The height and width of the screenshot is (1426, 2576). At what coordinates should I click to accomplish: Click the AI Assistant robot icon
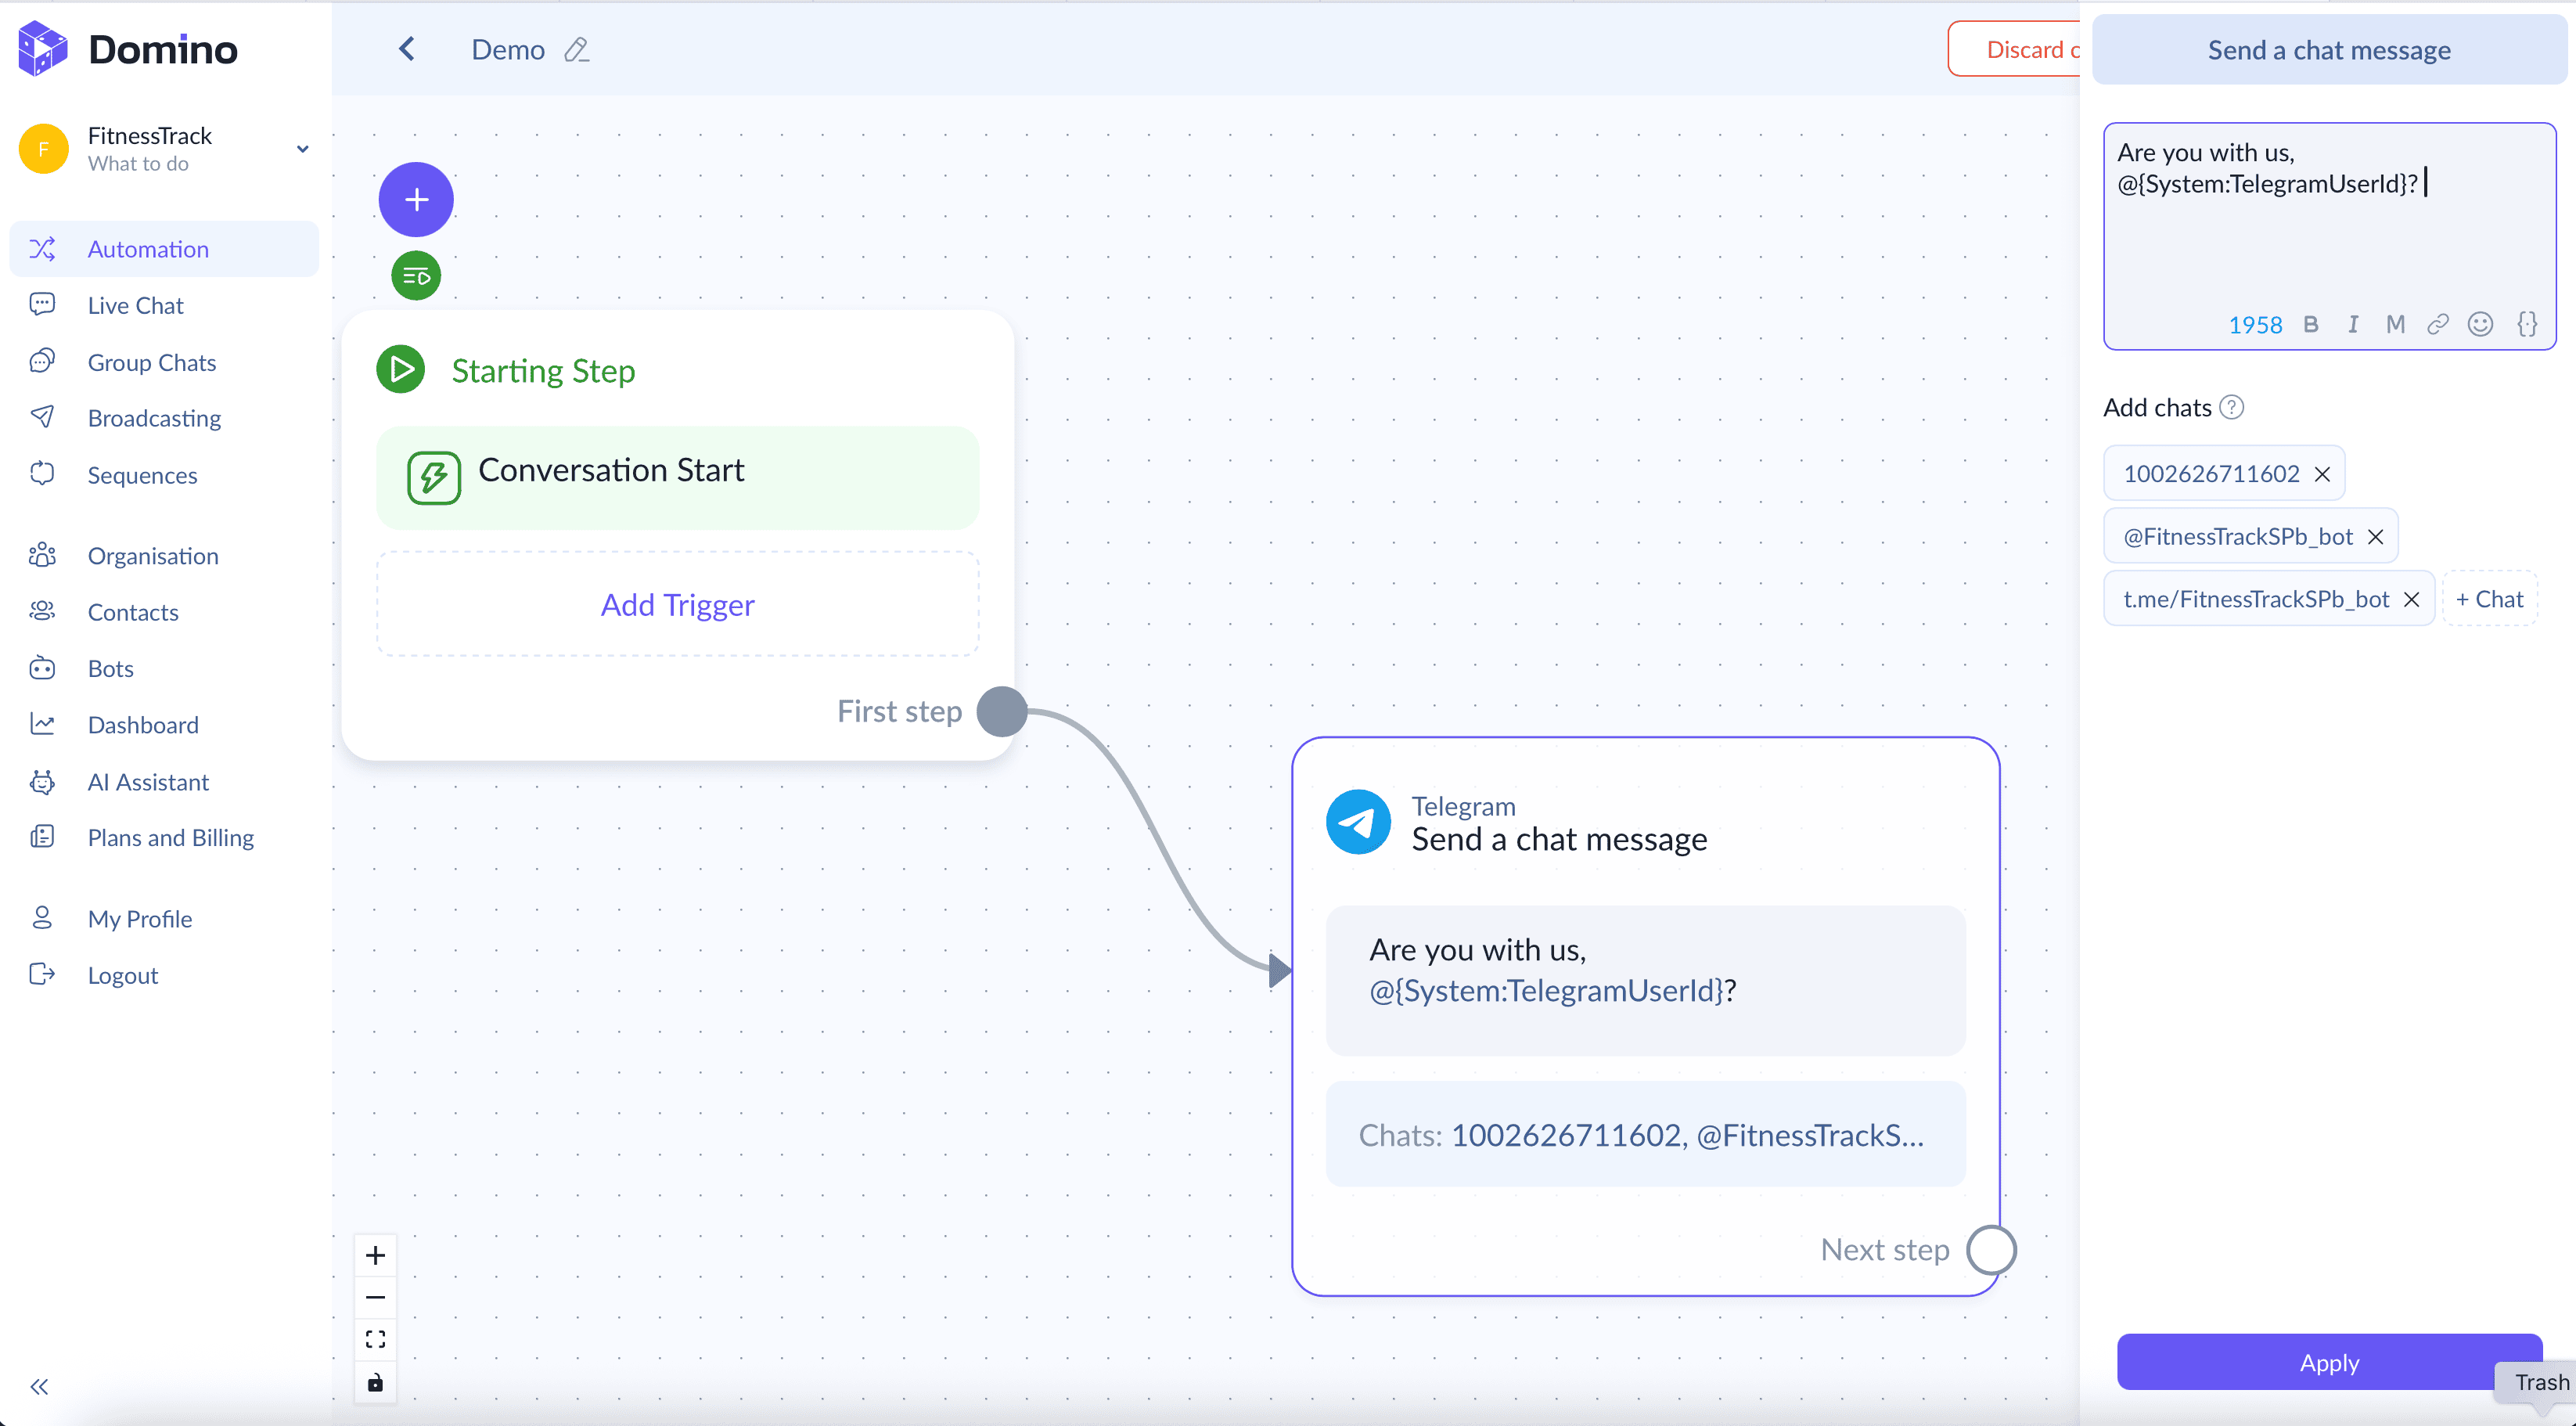click(42, 781)
